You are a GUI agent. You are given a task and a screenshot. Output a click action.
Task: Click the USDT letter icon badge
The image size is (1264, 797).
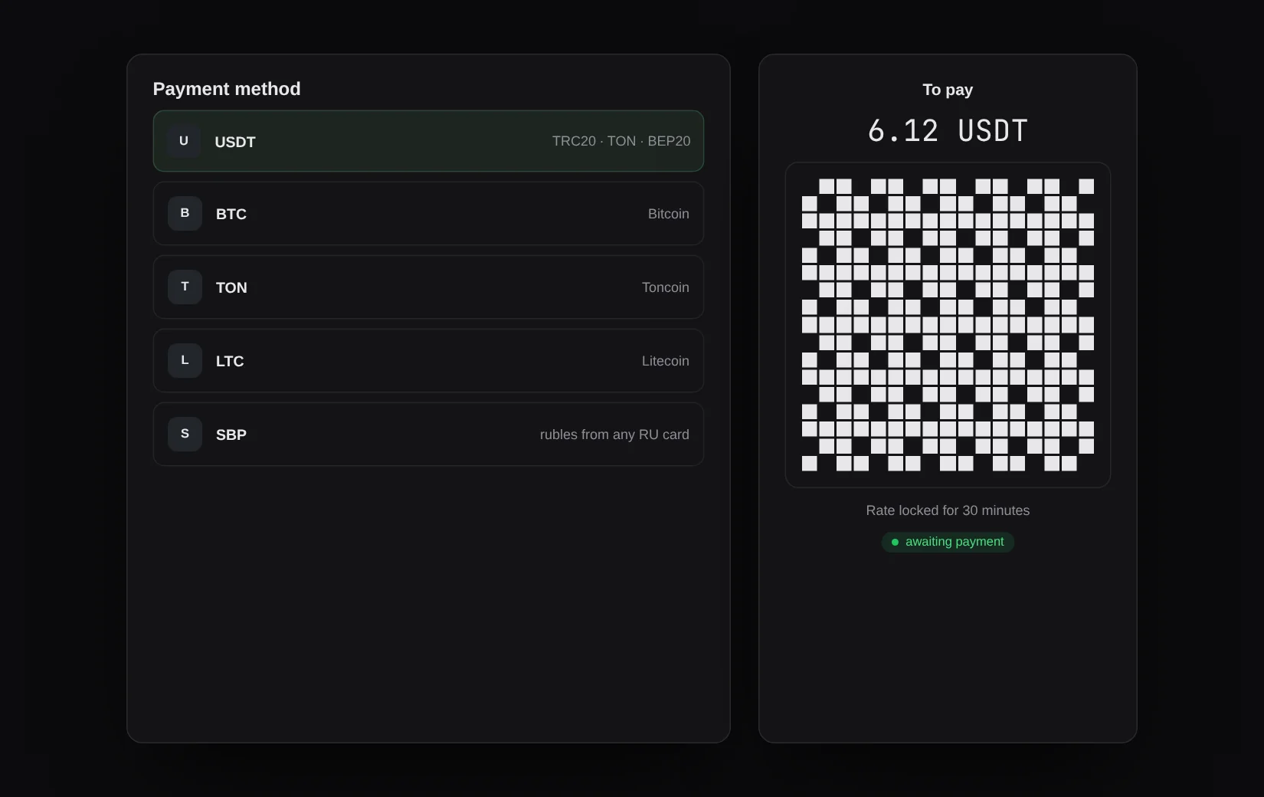coord(184,141)
